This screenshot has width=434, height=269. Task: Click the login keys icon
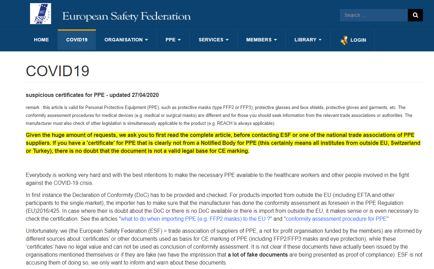click(x=344, y=40)
